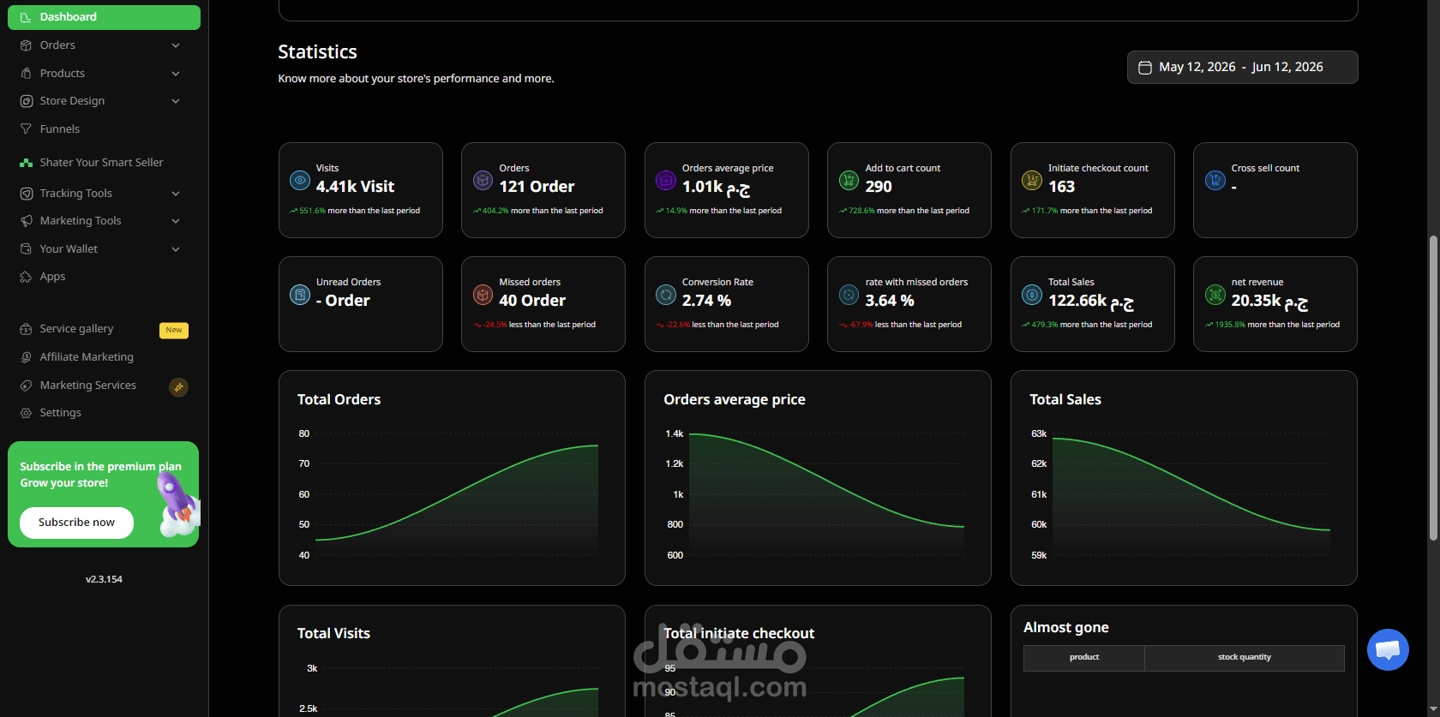
Task: Click the Initiate checkout count icon
Action: [x=1032, y=181]
